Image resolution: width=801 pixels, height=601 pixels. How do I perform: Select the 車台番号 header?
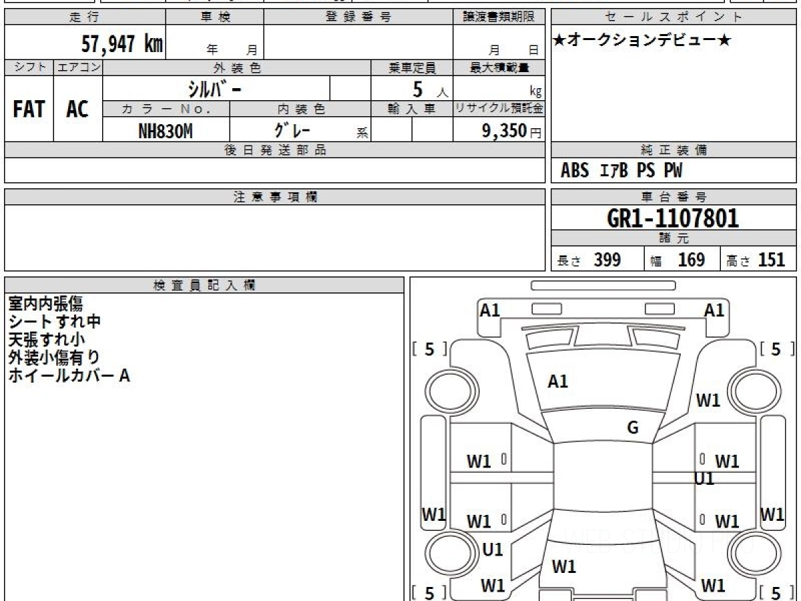coord(674,197)
